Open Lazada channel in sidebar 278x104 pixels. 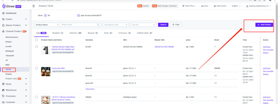pyautogui.click(x=8, y=46)
